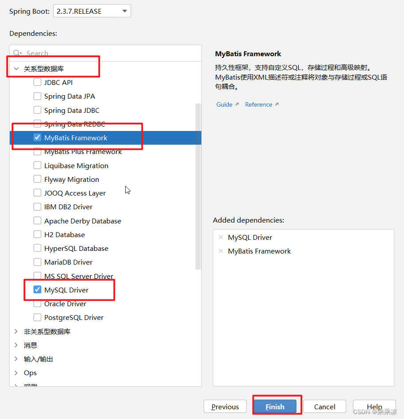This screenshot has width=404, height=419.
Task: Expand the Ops category
Action: [15, 373]
